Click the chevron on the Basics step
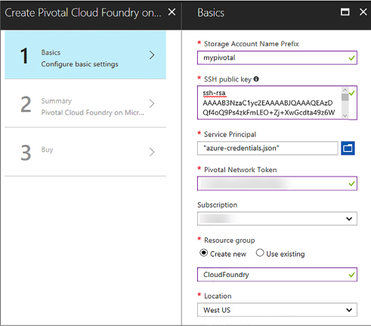 (152, 55)
